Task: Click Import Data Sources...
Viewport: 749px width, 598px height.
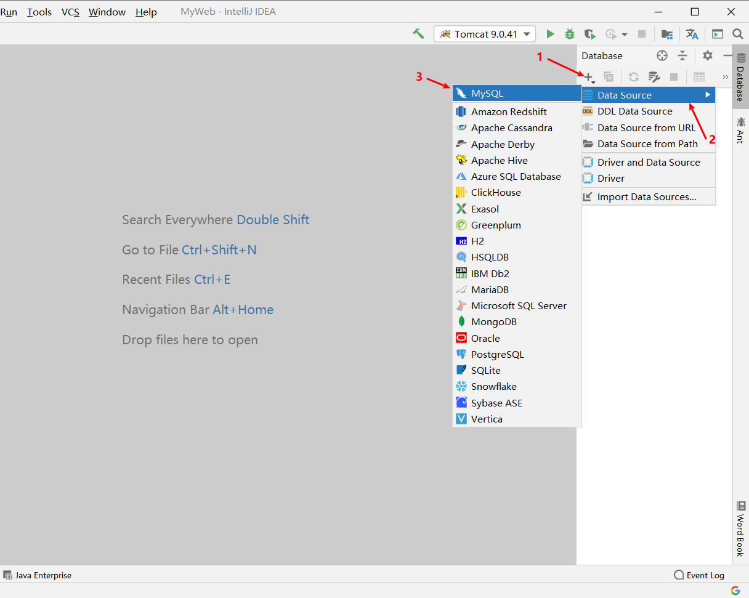Action: point(649,197)
